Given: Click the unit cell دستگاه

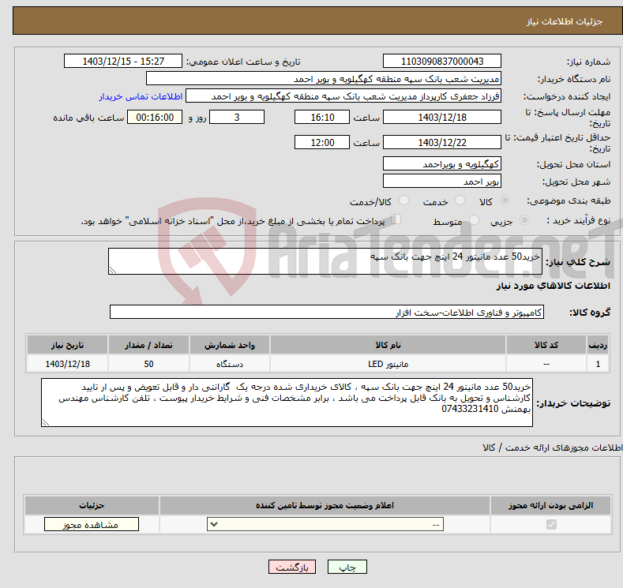Looking at the screenshot, I should pos(230,364).
